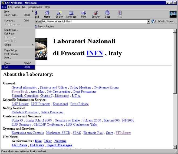Open the Search Engines bookmark

coord(46,27)
